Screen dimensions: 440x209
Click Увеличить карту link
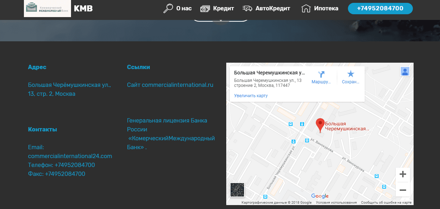[x=251, y=96]
